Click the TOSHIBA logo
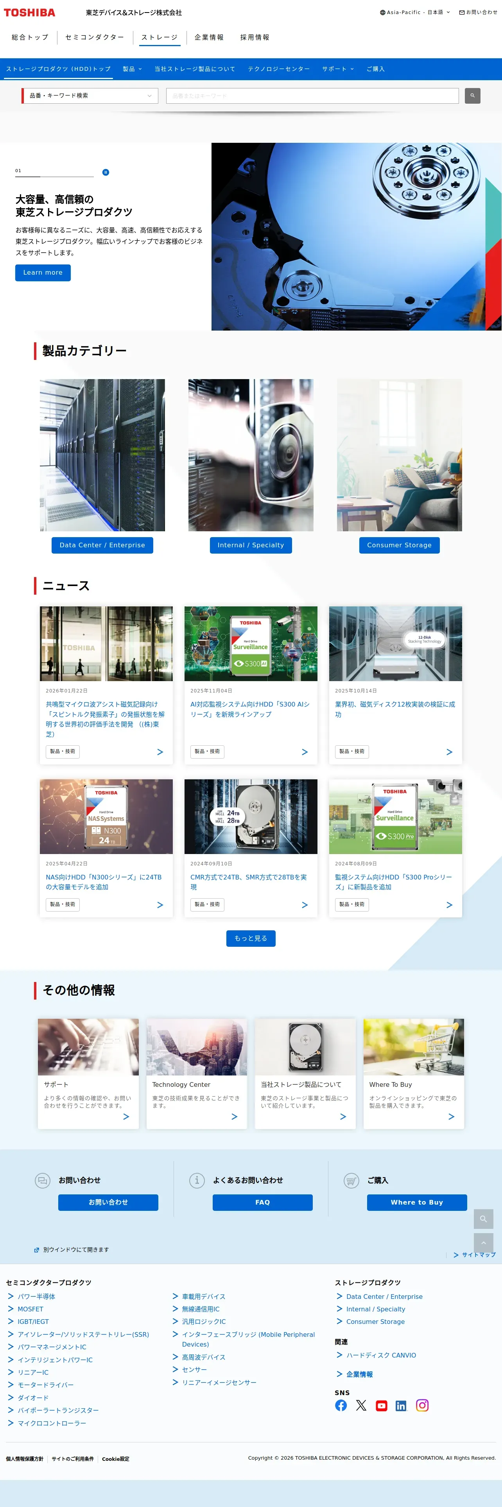The width and height of the screenshot is (502, 1507). point(29,12)
